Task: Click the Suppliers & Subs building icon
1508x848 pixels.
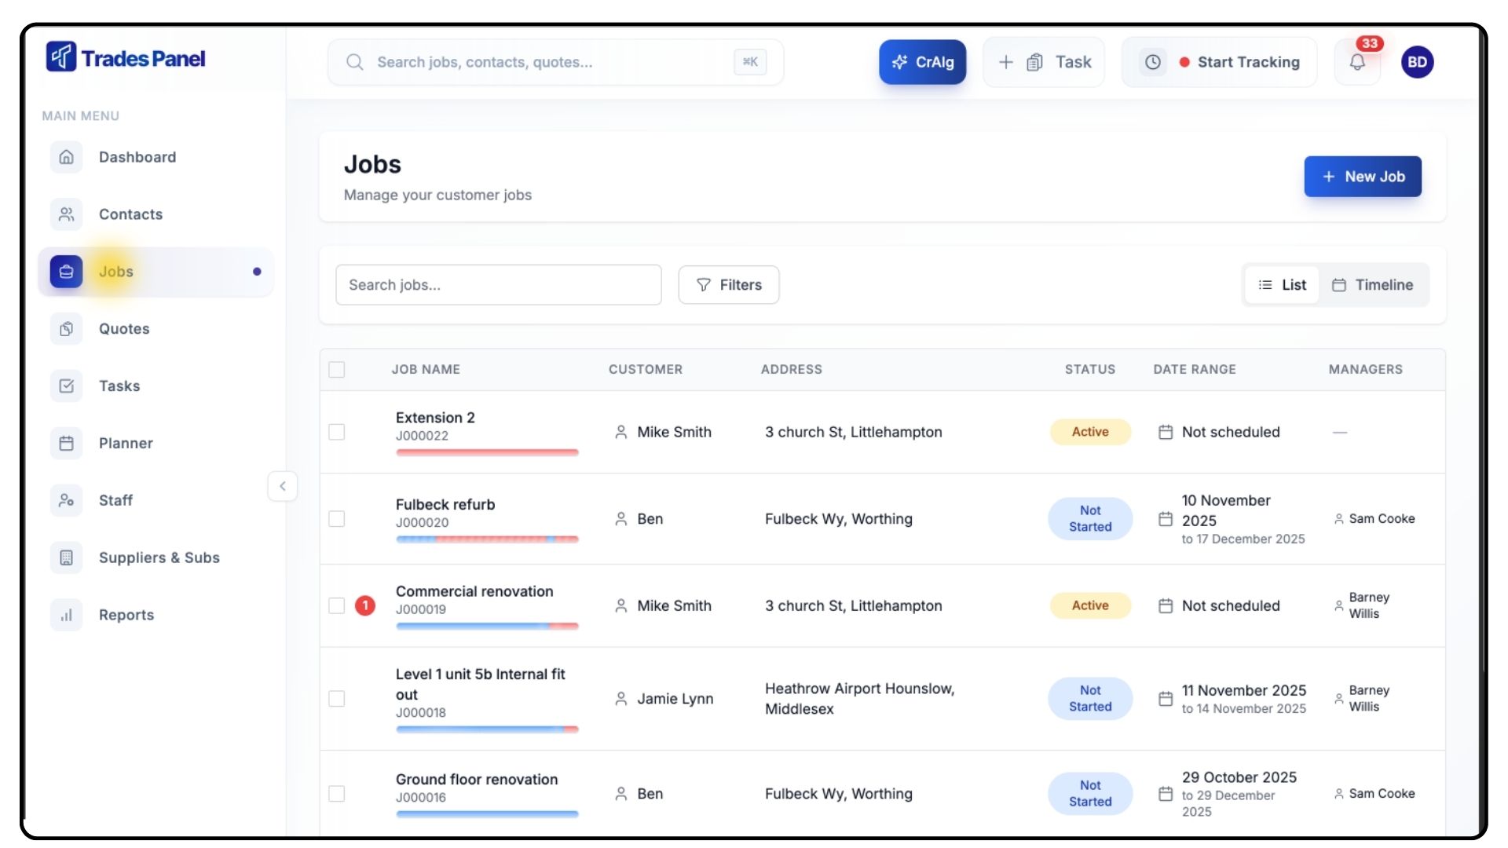Action: coord(67,557)
